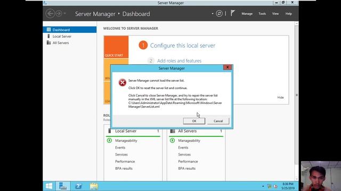Click the Server Manager title bar icon

click(45, 3)
